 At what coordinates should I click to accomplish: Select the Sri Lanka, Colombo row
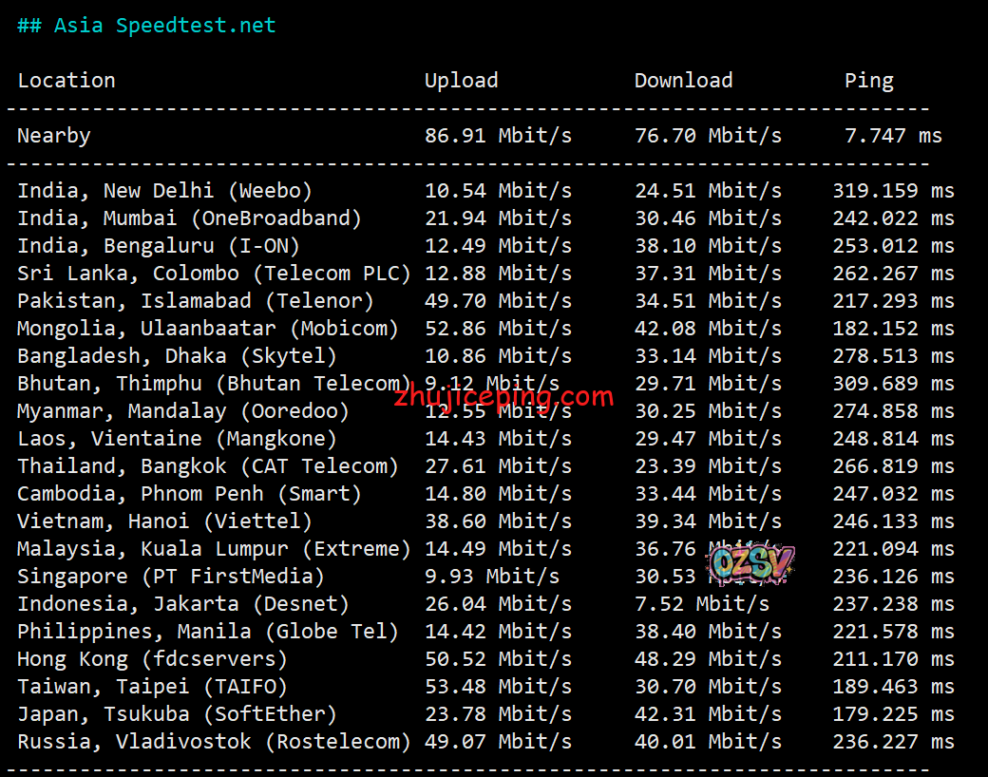[x=214, y=274]
